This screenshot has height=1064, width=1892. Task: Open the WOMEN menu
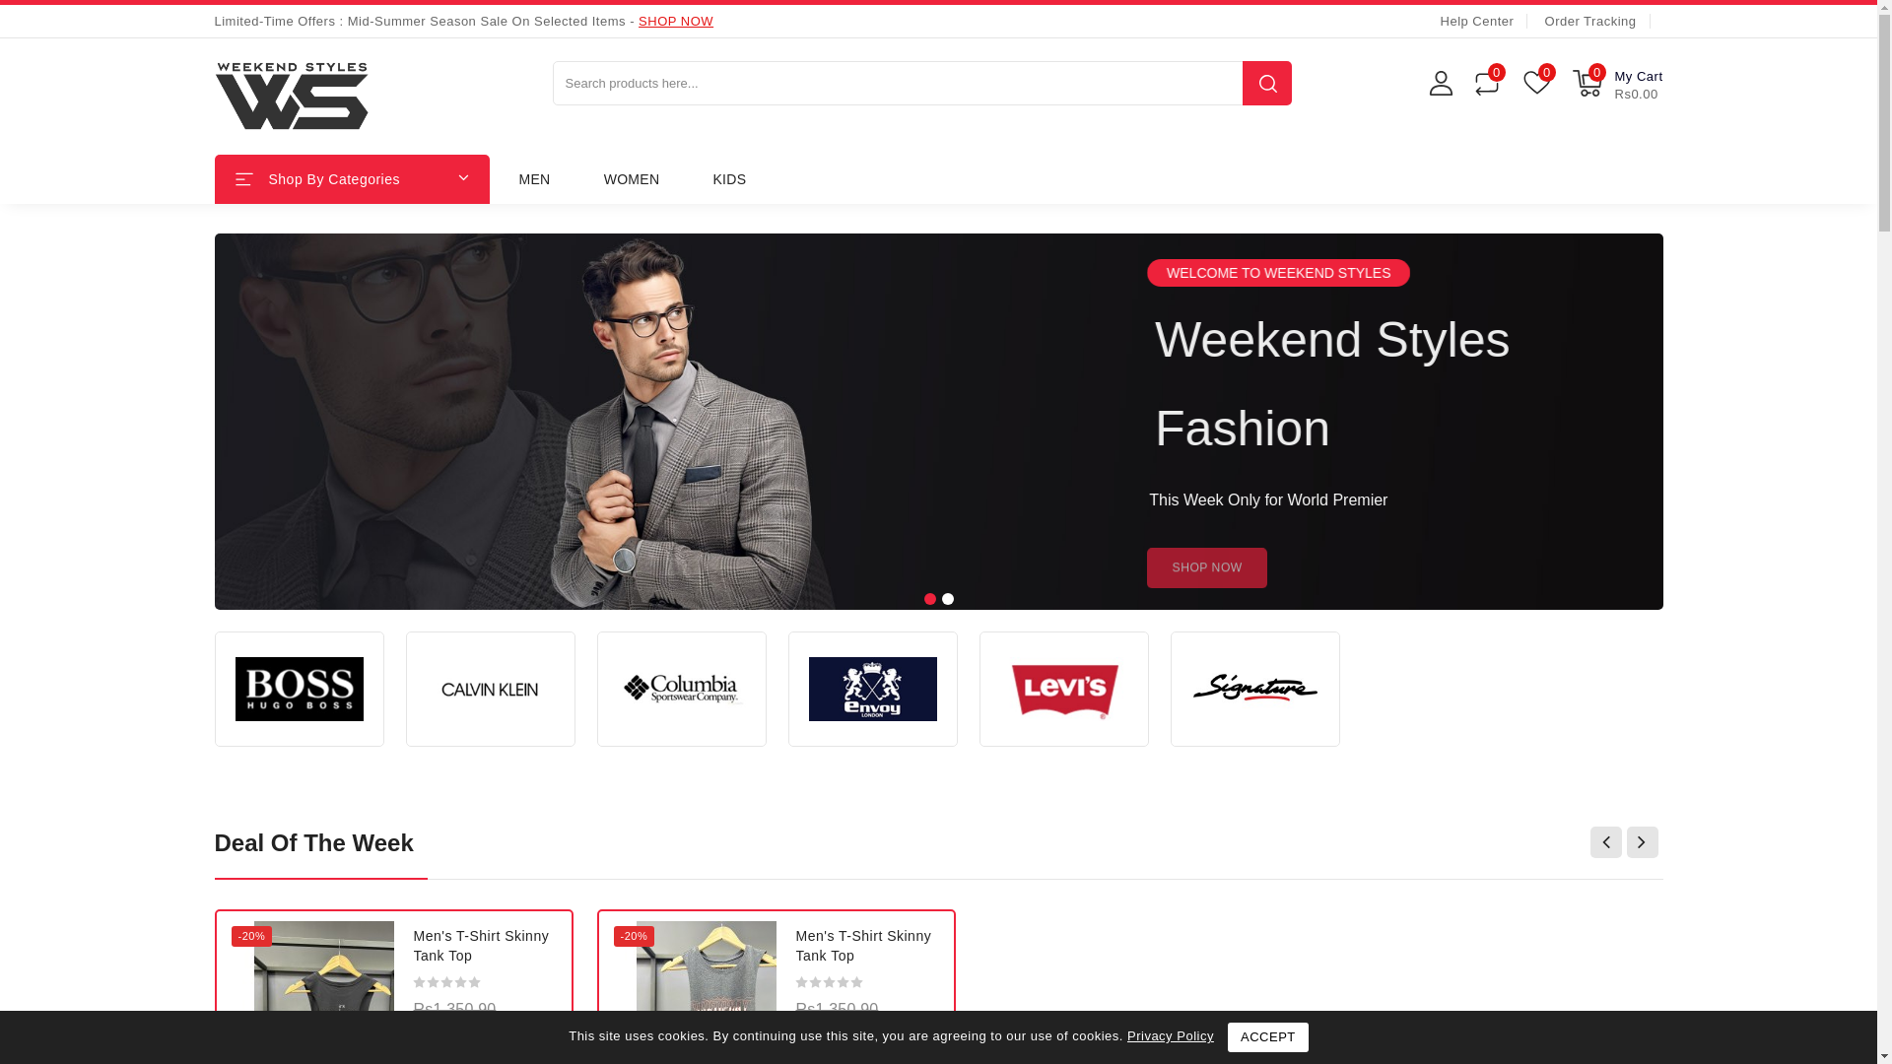632,179
